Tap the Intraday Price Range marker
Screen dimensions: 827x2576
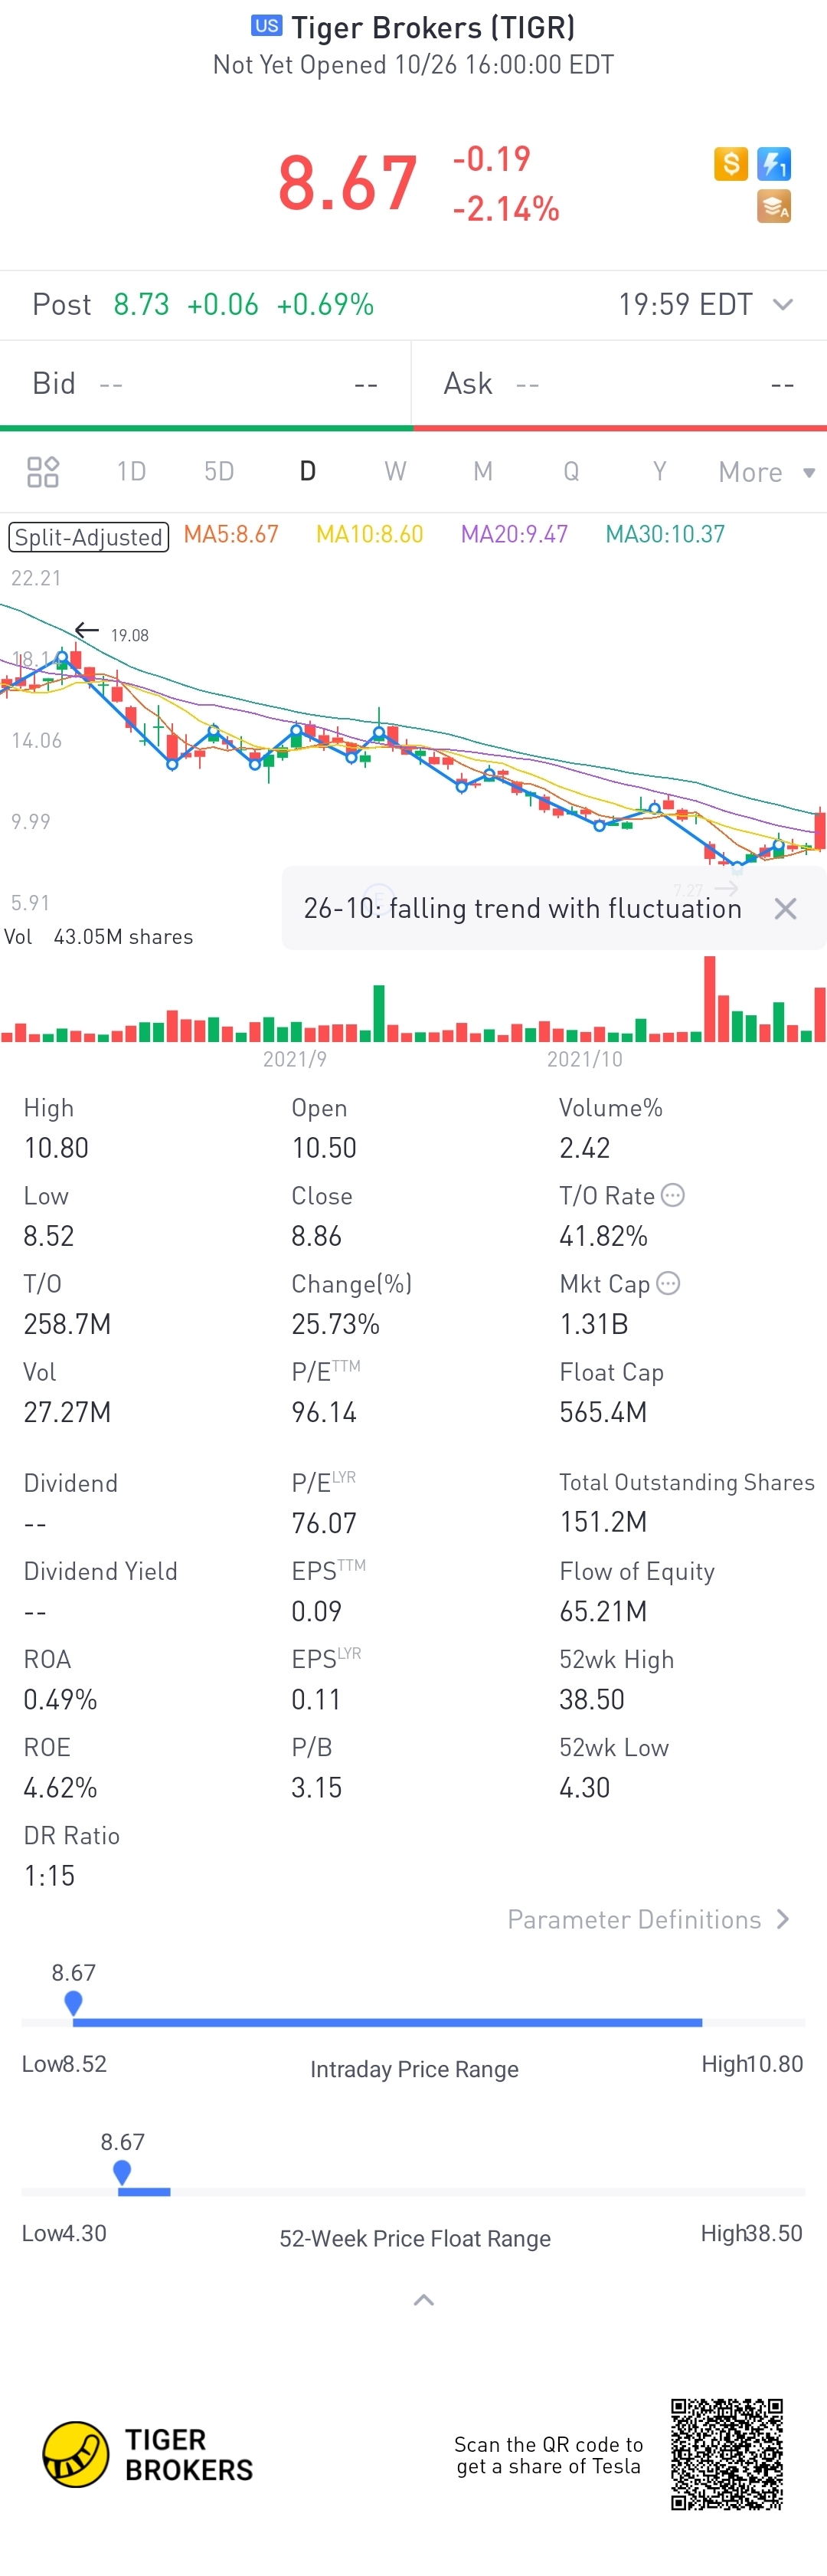pyautogui.click(x=73, y=2002)
